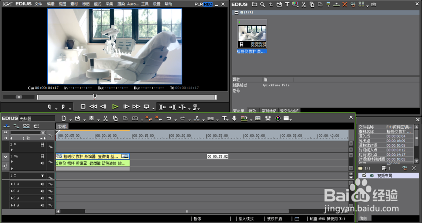Click the bin orange Delete X icon
The width and height of the screenshot is (422, 223).
click(x=344, y=5)
